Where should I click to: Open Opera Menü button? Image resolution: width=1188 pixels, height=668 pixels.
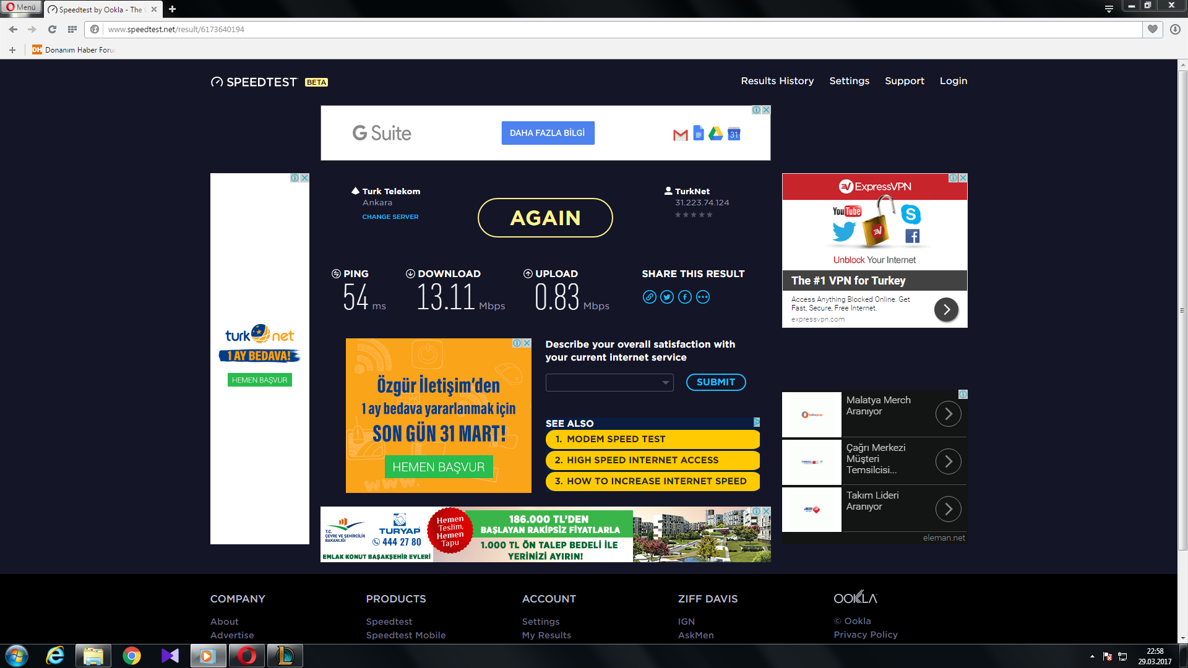(x=21, y=7)
